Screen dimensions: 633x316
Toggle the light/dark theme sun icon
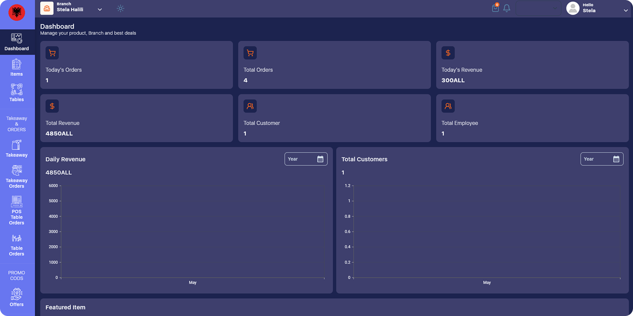tap(120, 8)
